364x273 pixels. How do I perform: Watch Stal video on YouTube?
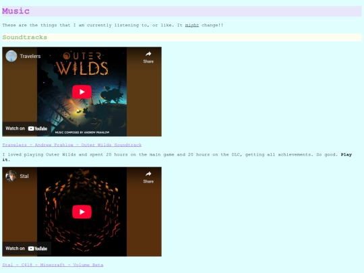pyautogui.click(x=26, y=249)
